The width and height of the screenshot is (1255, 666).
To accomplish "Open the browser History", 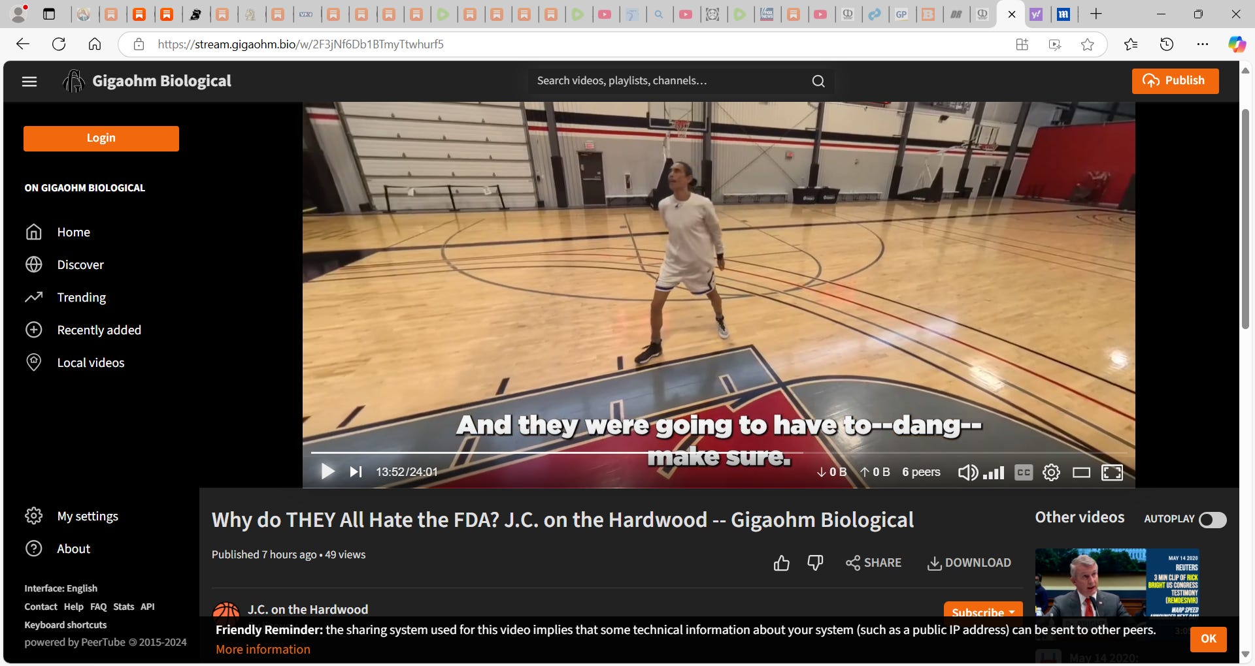I will pyautogui.click(x=1167, y=44).
